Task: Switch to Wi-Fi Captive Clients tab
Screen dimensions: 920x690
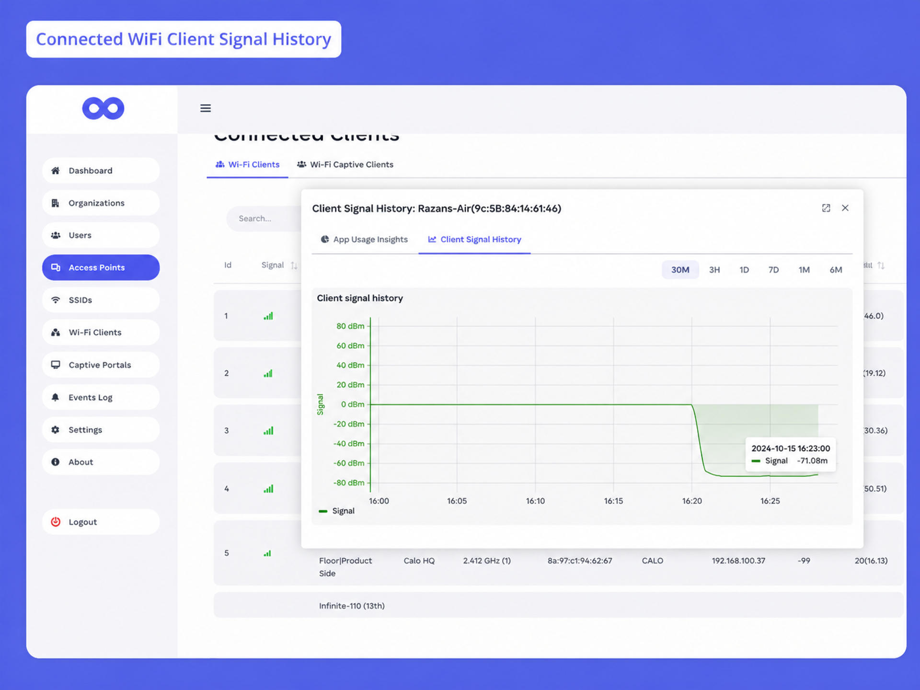Action: [x=345, y=164]
